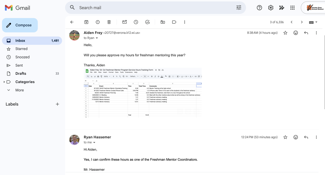Expand recipient details under Aiden Frey
The width and height of the screenshot is (325, 175).
tap(97, 38)
